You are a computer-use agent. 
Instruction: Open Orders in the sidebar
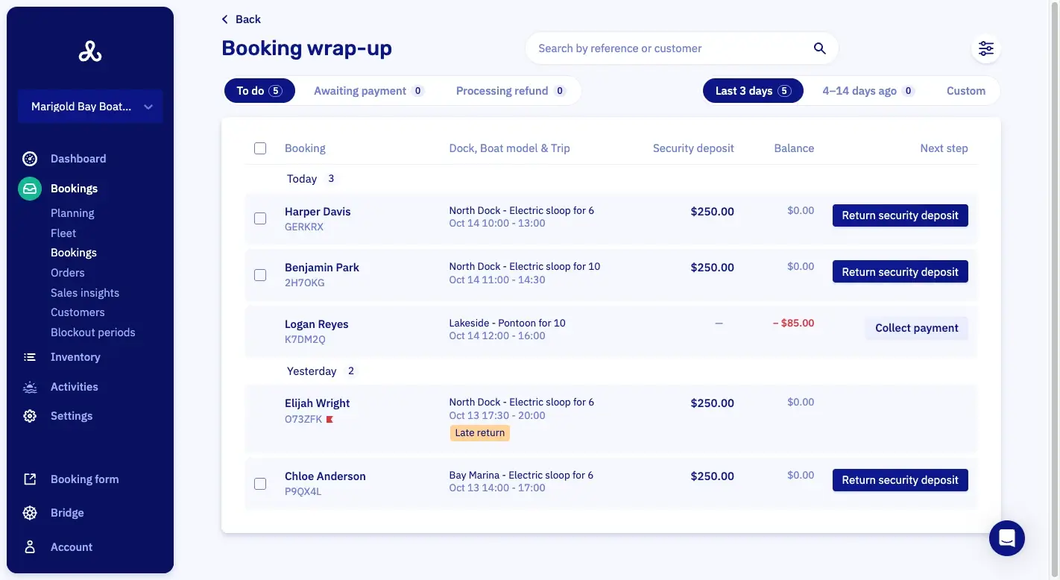pos(68,273)
